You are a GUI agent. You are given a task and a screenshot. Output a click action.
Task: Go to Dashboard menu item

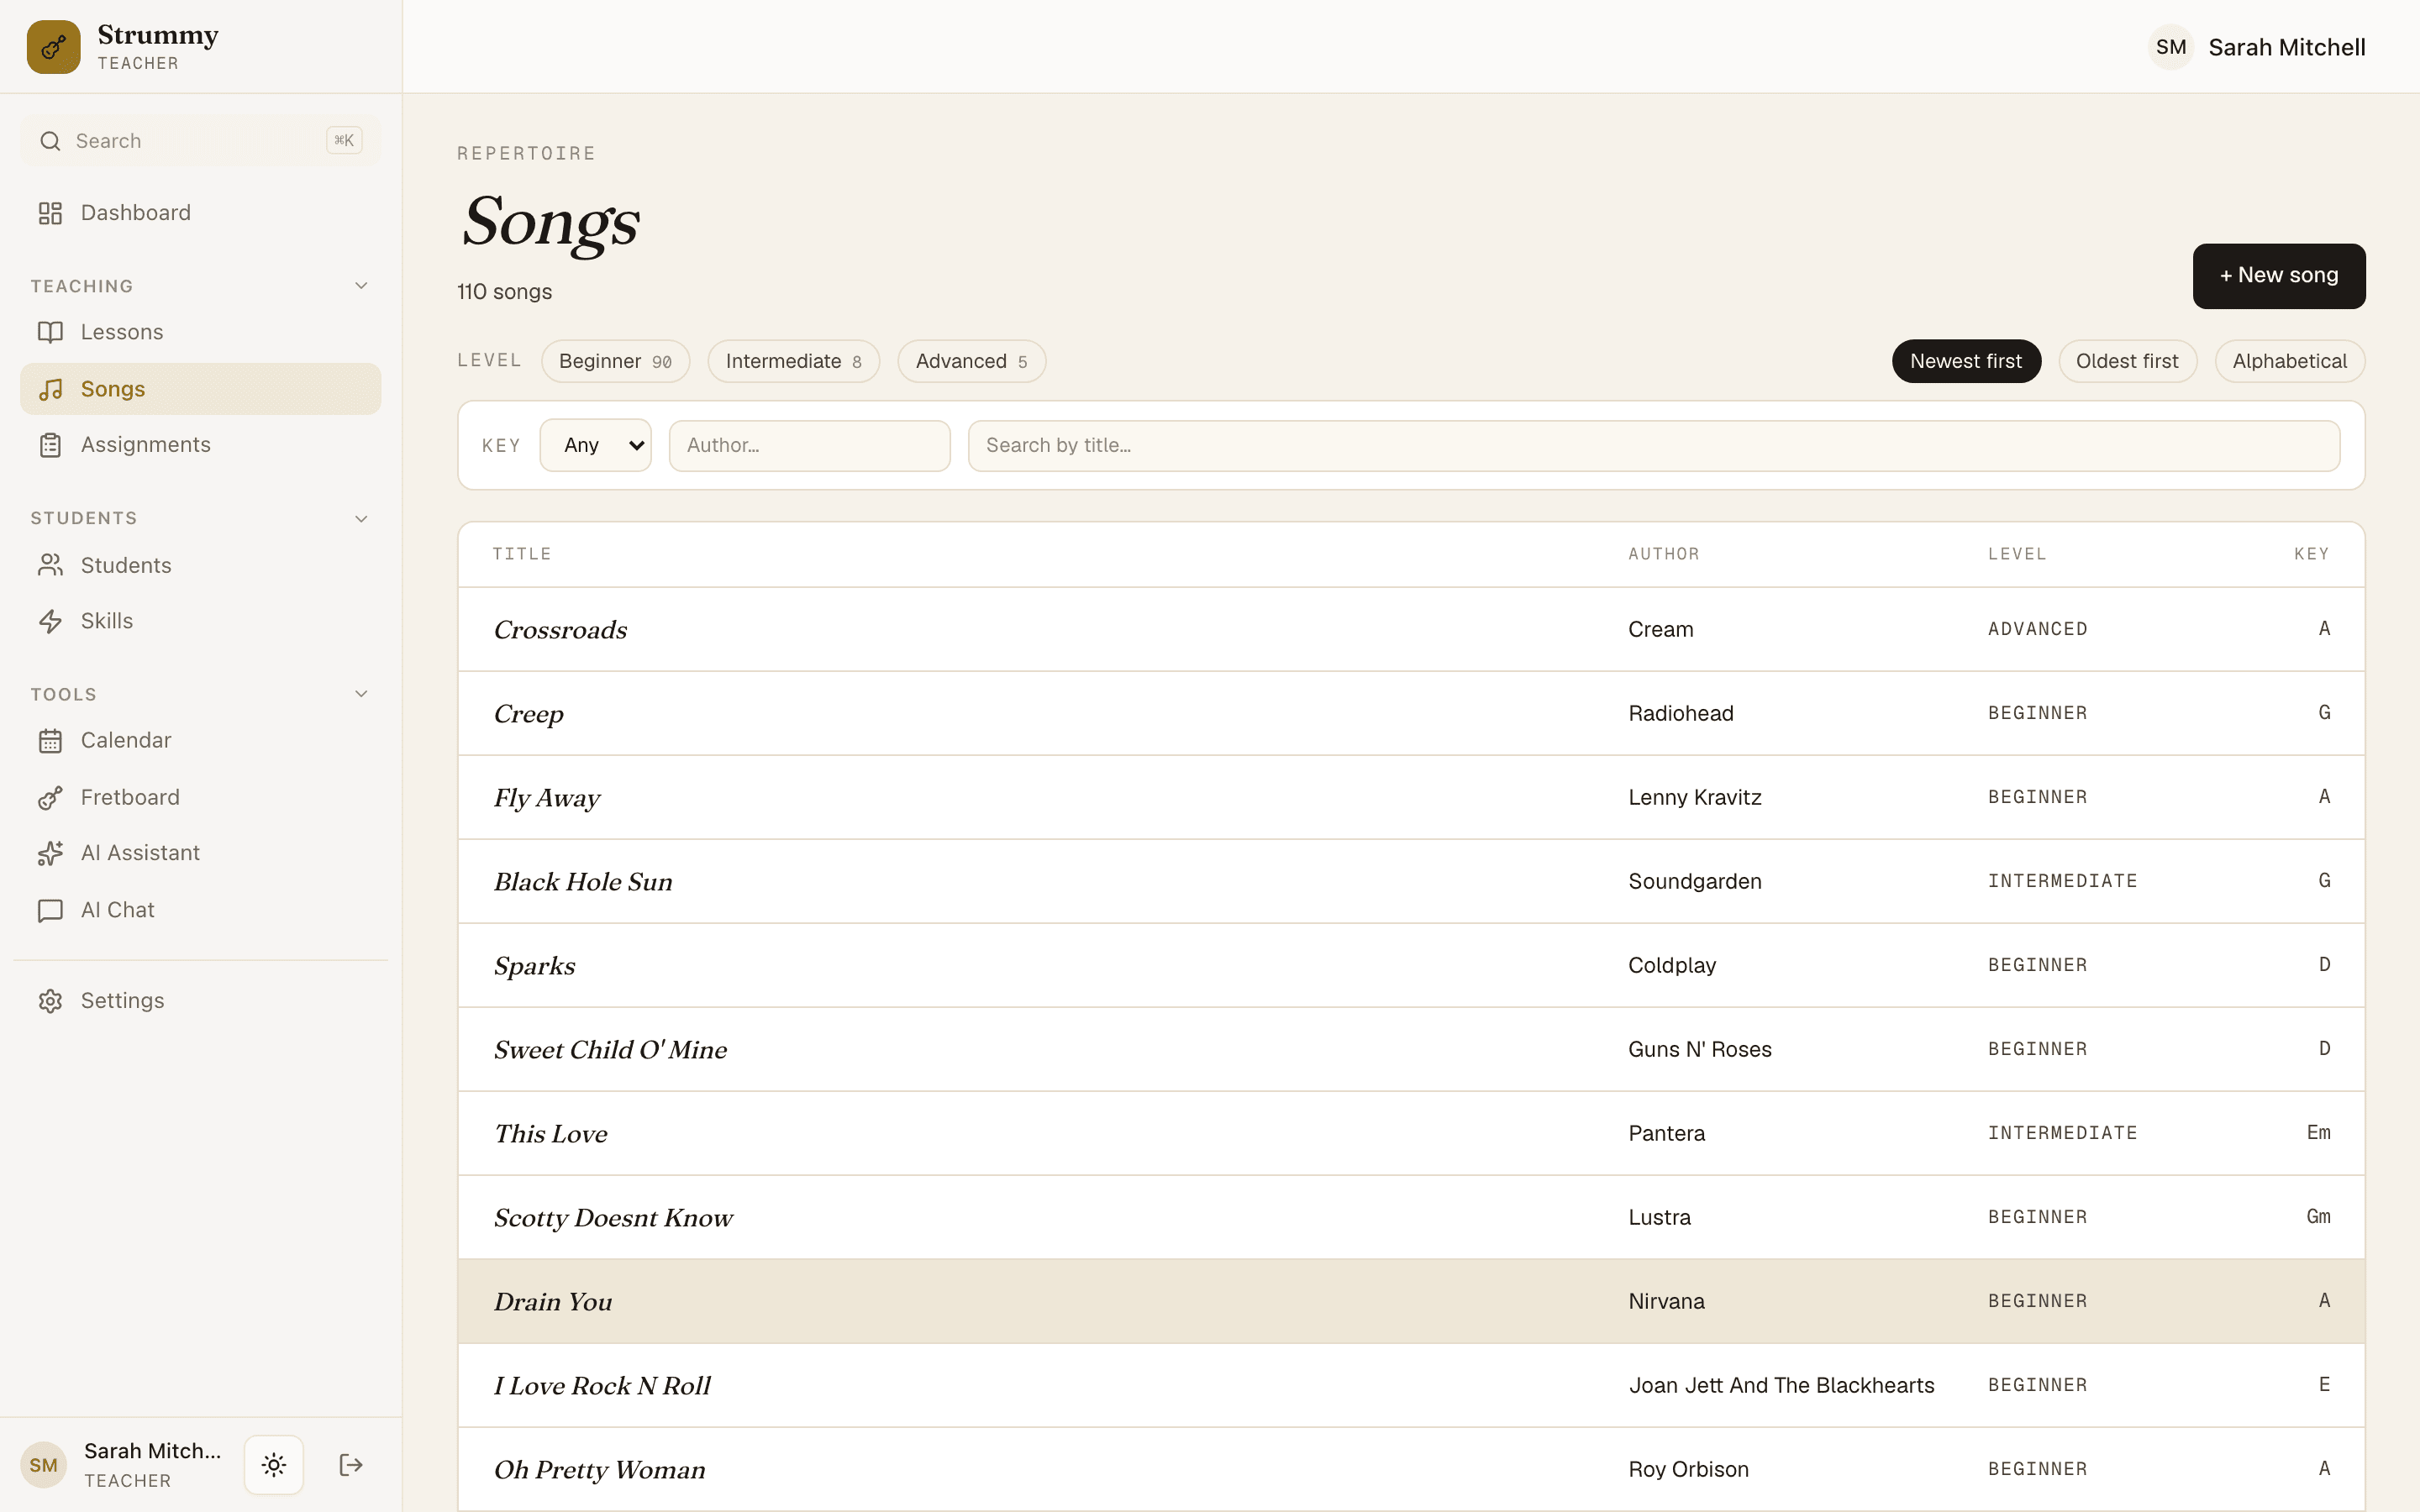click(x=200, y=213)
